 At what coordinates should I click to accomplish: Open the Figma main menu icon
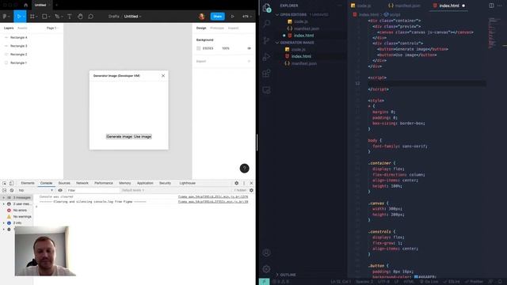coord(6,16)
